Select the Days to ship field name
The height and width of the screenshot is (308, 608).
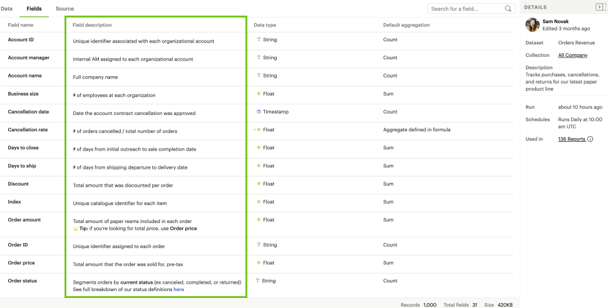click(x=22, y=166)
